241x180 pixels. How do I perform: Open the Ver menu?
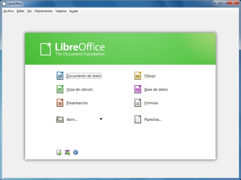pos(30,11)
